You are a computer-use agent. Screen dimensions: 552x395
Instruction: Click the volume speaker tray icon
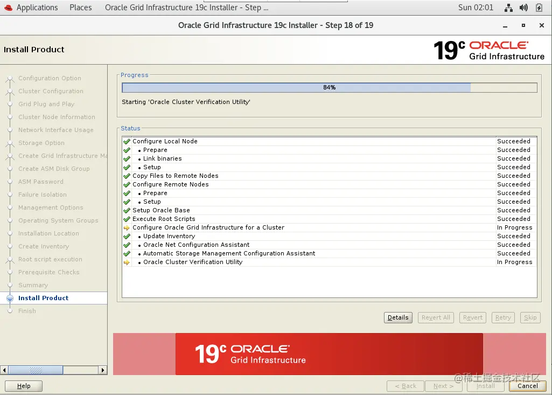coord(523,8)
